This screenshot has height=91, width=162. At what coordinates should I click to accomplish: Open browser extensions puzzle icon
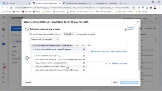click(x=151, y=8)
